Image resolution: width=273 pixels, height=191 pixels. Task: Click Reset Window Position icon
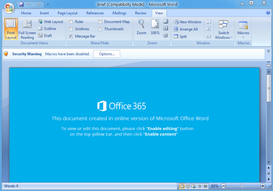[x=209, y=36]
